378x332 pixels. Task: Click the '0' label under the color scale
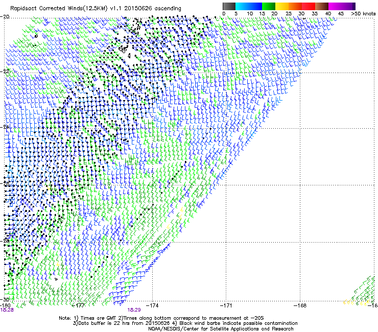tap(224, 14)
